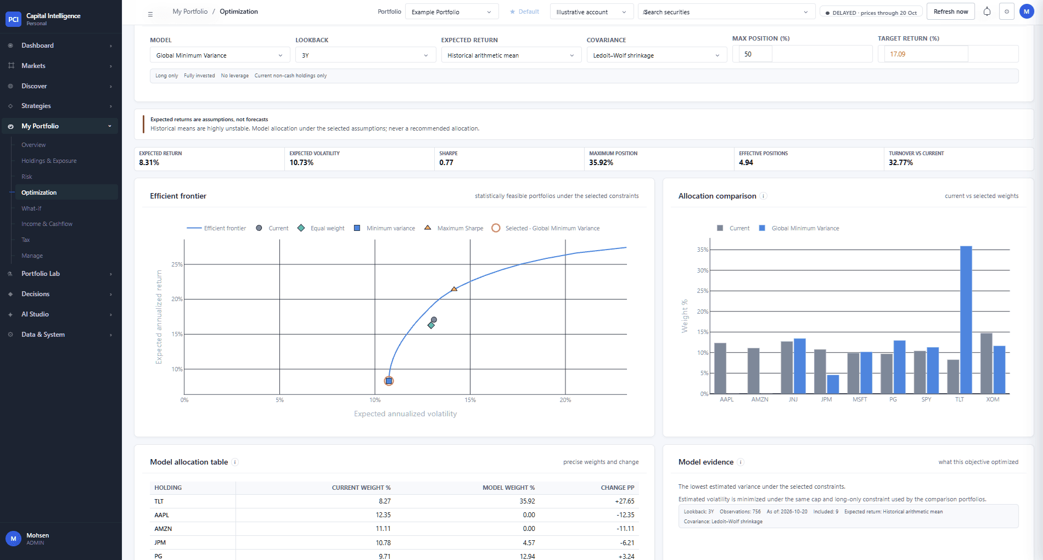Open Income & Cashflow page
This screenshot has width=1043, height=560.
pyautogui.click(x=47, y=224)
